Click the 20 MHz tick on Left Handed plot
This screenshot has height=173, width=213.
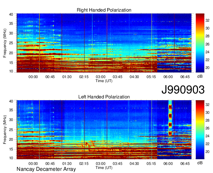click(11, 139)
